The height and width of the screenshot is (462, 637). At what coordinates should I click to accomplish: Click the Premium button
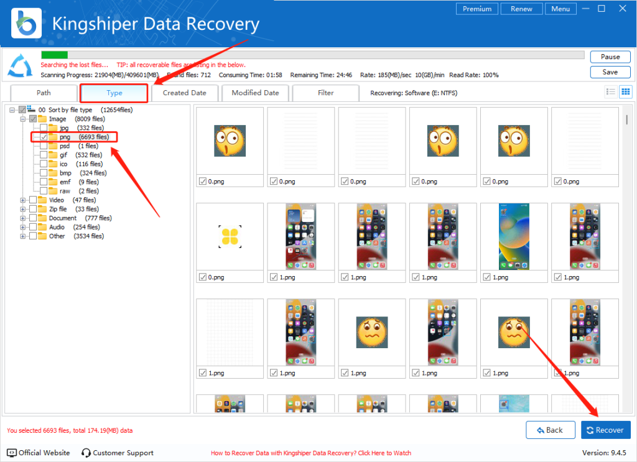coord(477,9)
